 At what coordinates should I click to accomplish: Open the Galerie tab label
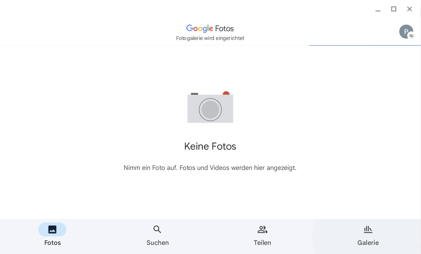[x=368, y=243]
